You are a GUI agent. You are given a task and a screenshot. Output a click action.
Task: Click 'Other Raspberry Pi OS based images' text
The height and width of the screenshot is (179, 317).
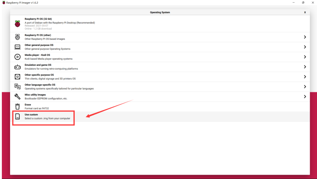pyautogui.click(x=45, y=39)
